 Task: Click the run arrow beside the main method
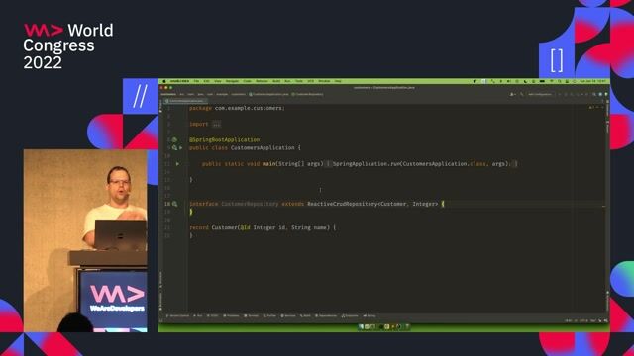point(177,164)
